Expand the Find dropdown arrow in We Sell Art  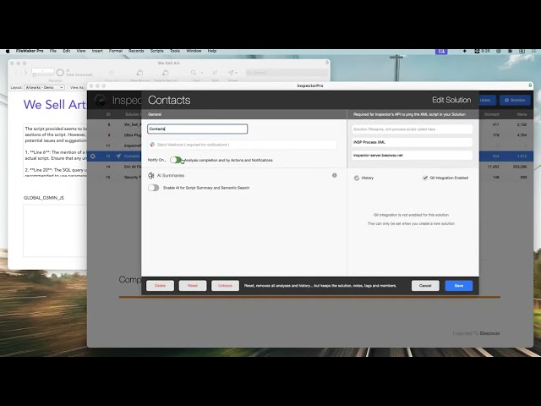point(202,73)
